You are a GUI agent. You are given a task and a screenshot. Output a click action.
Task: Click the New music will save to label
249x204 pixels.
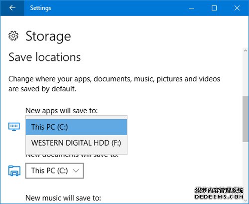click(63, 198)
